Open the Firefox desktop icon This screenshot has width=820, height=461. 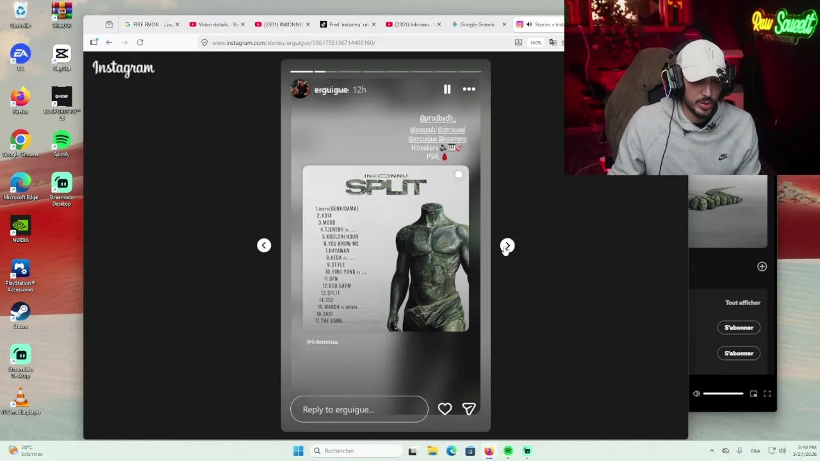[20, 101]
